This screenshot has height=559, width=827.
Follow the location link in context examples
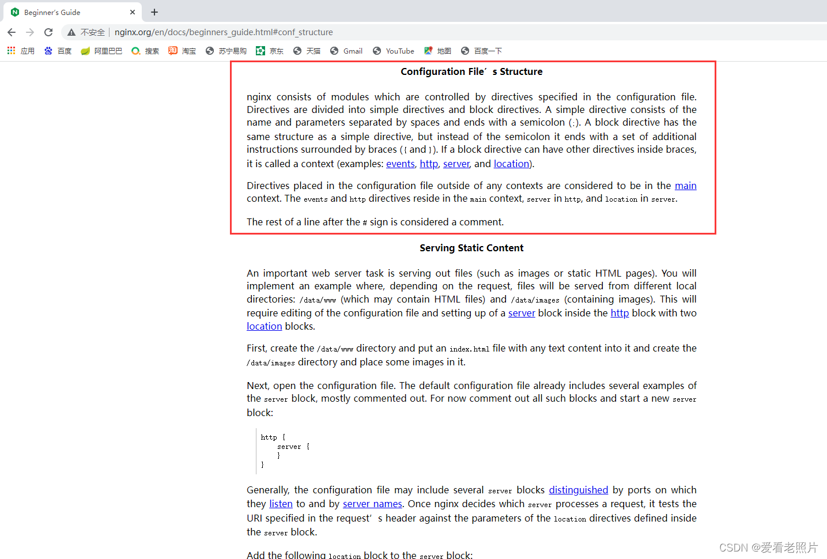[511, 164]
